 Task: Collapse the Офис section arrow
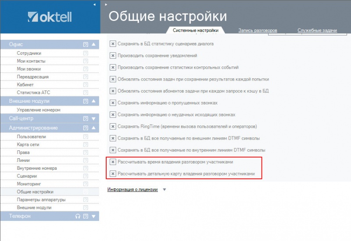pos(93,44)
